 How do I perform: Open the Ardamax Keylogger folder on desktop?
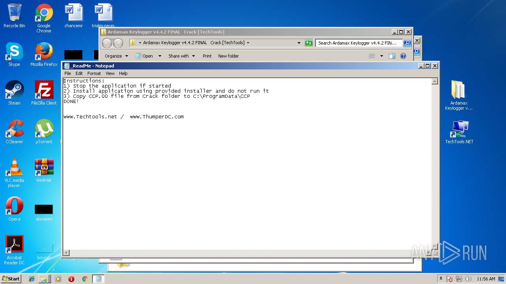coord(459,95)
